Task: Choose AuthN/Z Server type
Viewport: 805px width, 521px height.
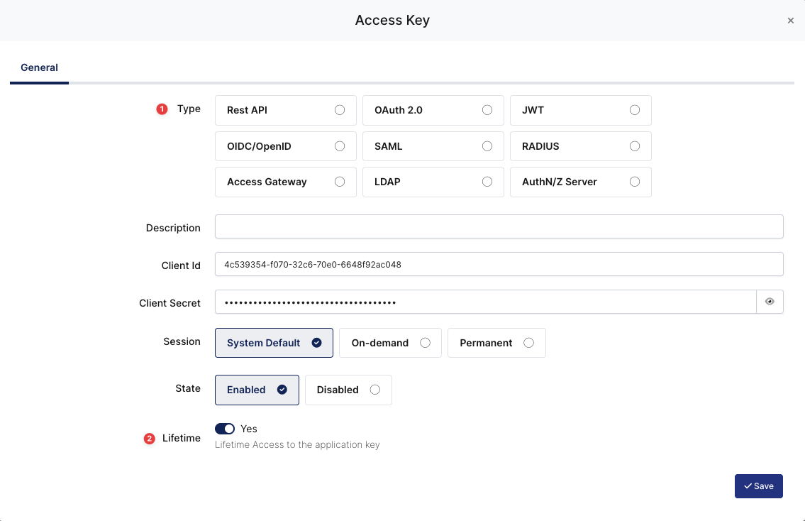Action: pyautogui.click(x=580, y=182)
